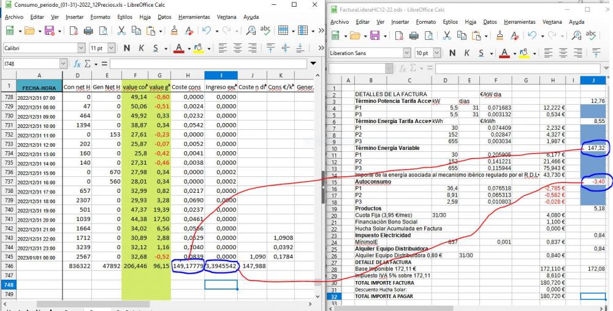The image size is (613, 311).
Task: Toggle Underline (S) in the Consumo window
Action: (156, 48)
